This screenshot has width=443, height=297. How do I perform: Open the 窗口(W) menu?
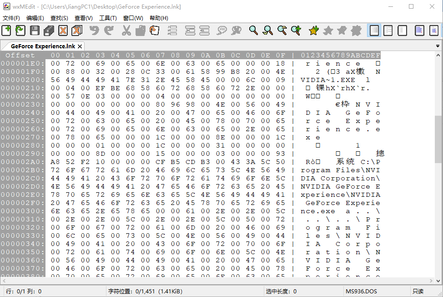click(133, 18)
